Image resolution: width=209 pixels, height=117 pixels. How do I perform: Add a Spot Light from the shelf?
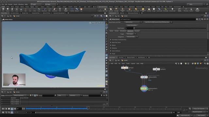(111, 9)
